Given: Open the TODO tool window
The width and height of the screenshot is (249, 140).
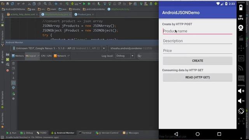Looking at the screenshot, I should click(x=42, y=133).
